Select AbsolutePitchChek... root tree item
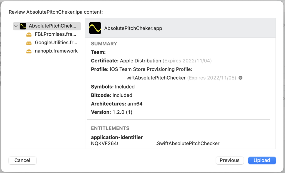 47,26
